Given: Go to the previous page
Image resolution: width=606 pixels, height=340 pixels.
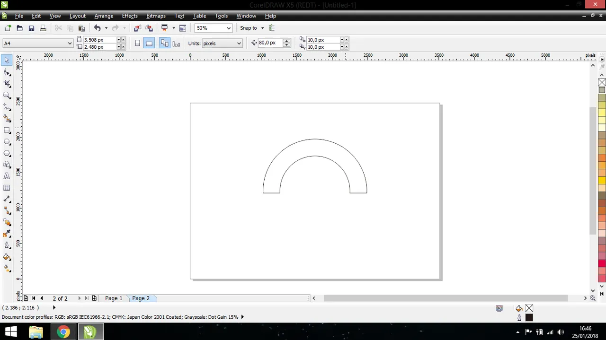Looking at the screenshot, I should point(41,298).
